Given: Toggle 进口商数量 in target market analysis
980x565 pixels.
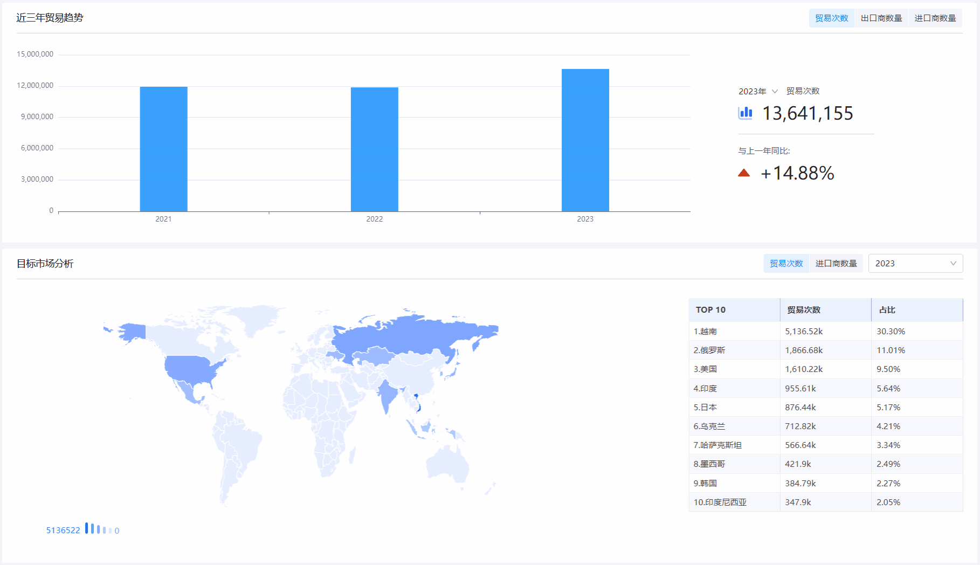Looking at the screenshot, I should pyautogui.click(x=836, y=264).
